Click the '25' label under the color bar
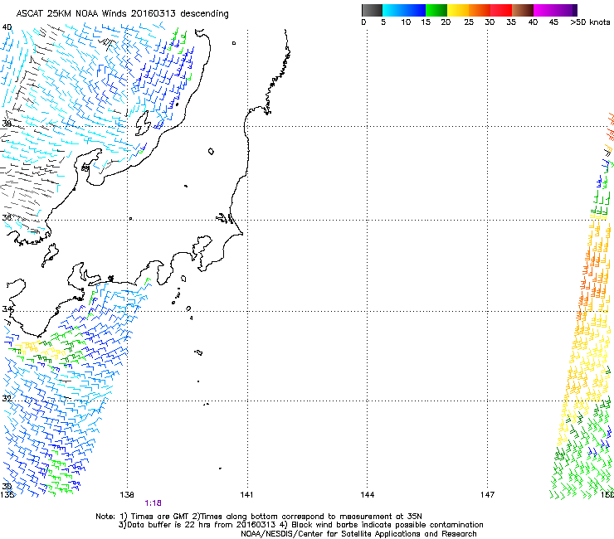The width and height of the screenshot is (614, 539). (x=469, y=22)
